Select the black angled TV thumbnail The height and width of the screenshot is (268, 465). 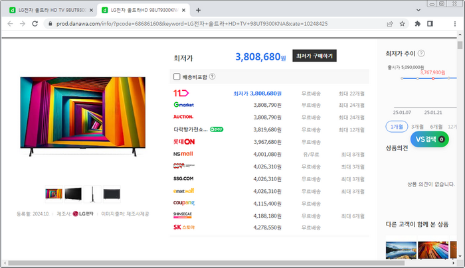pyautogui.click(x=73, y=194)
